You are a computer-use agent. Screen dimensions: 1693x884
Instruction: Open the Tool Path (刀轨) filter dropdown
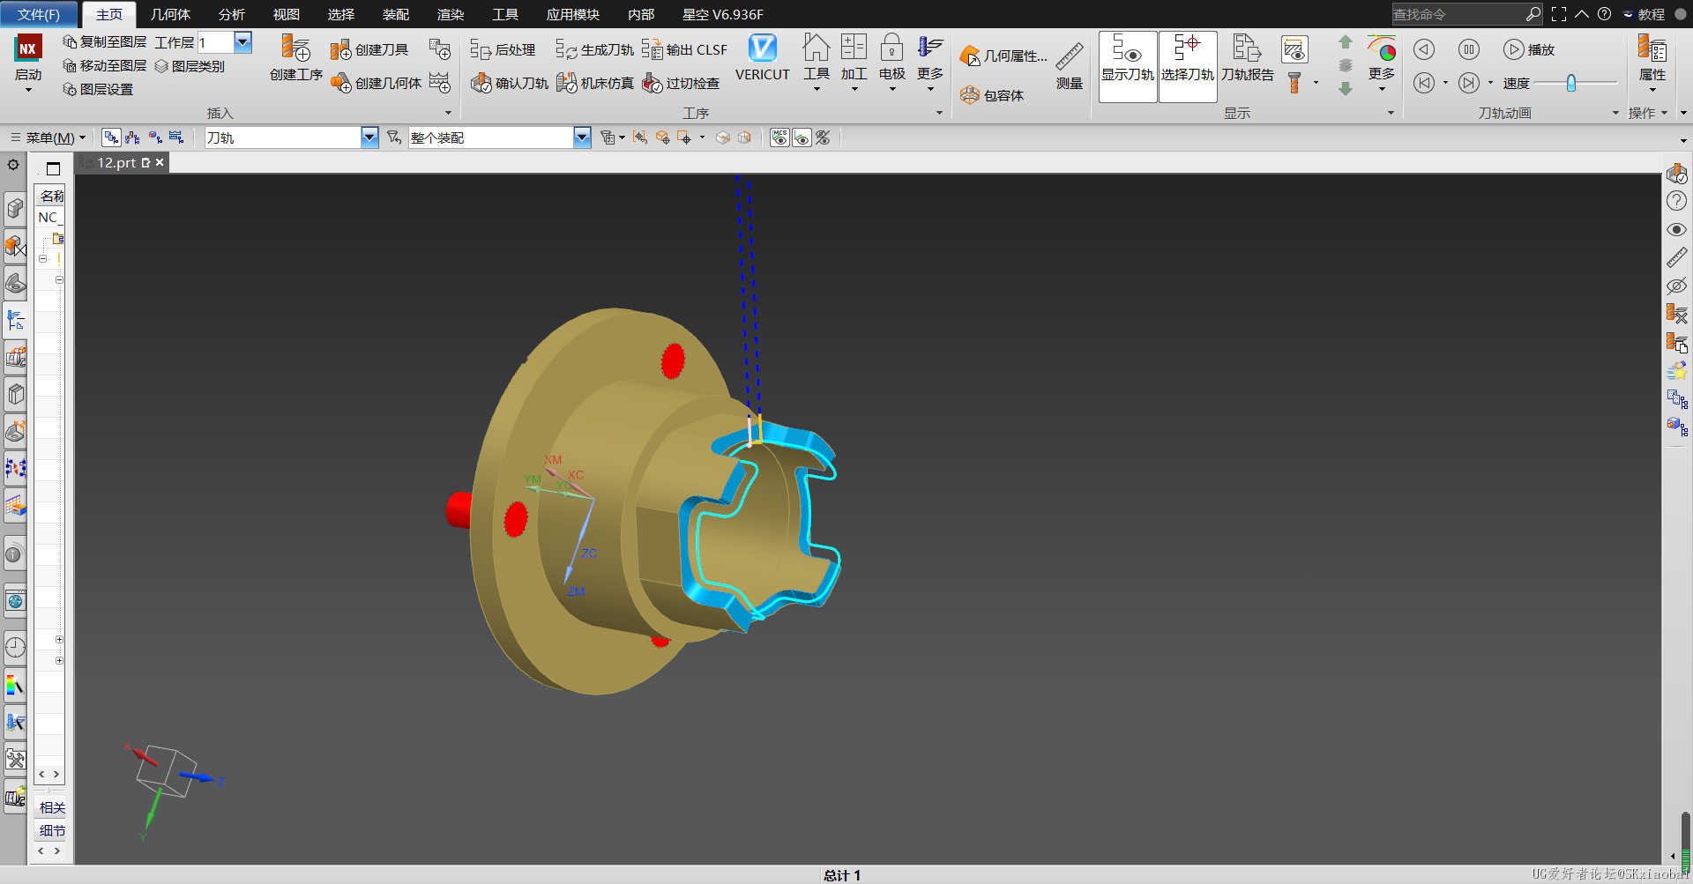(x=369, y=137)
